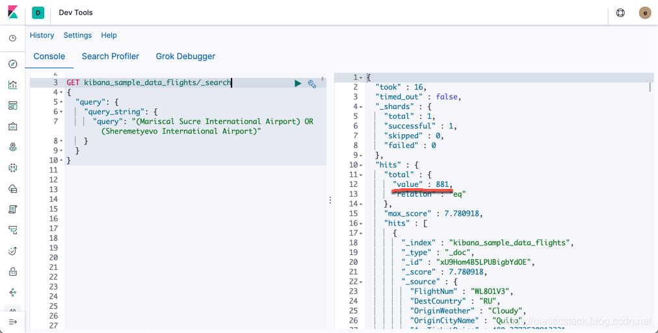
Task: Click "value" : 881 in response
Action: pos(422,184)
